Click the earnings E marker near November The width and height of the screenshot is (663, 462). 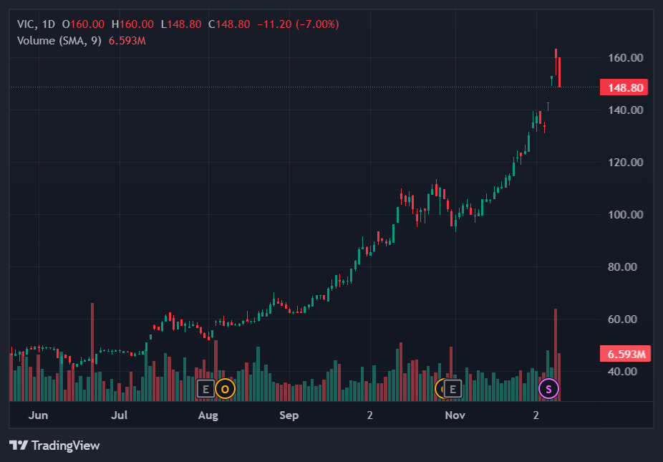453,389
